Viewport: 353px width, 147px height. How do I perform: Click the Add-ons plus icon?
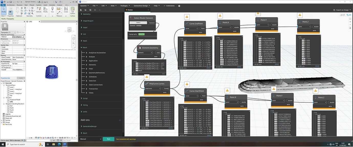(x=120, y=120)
